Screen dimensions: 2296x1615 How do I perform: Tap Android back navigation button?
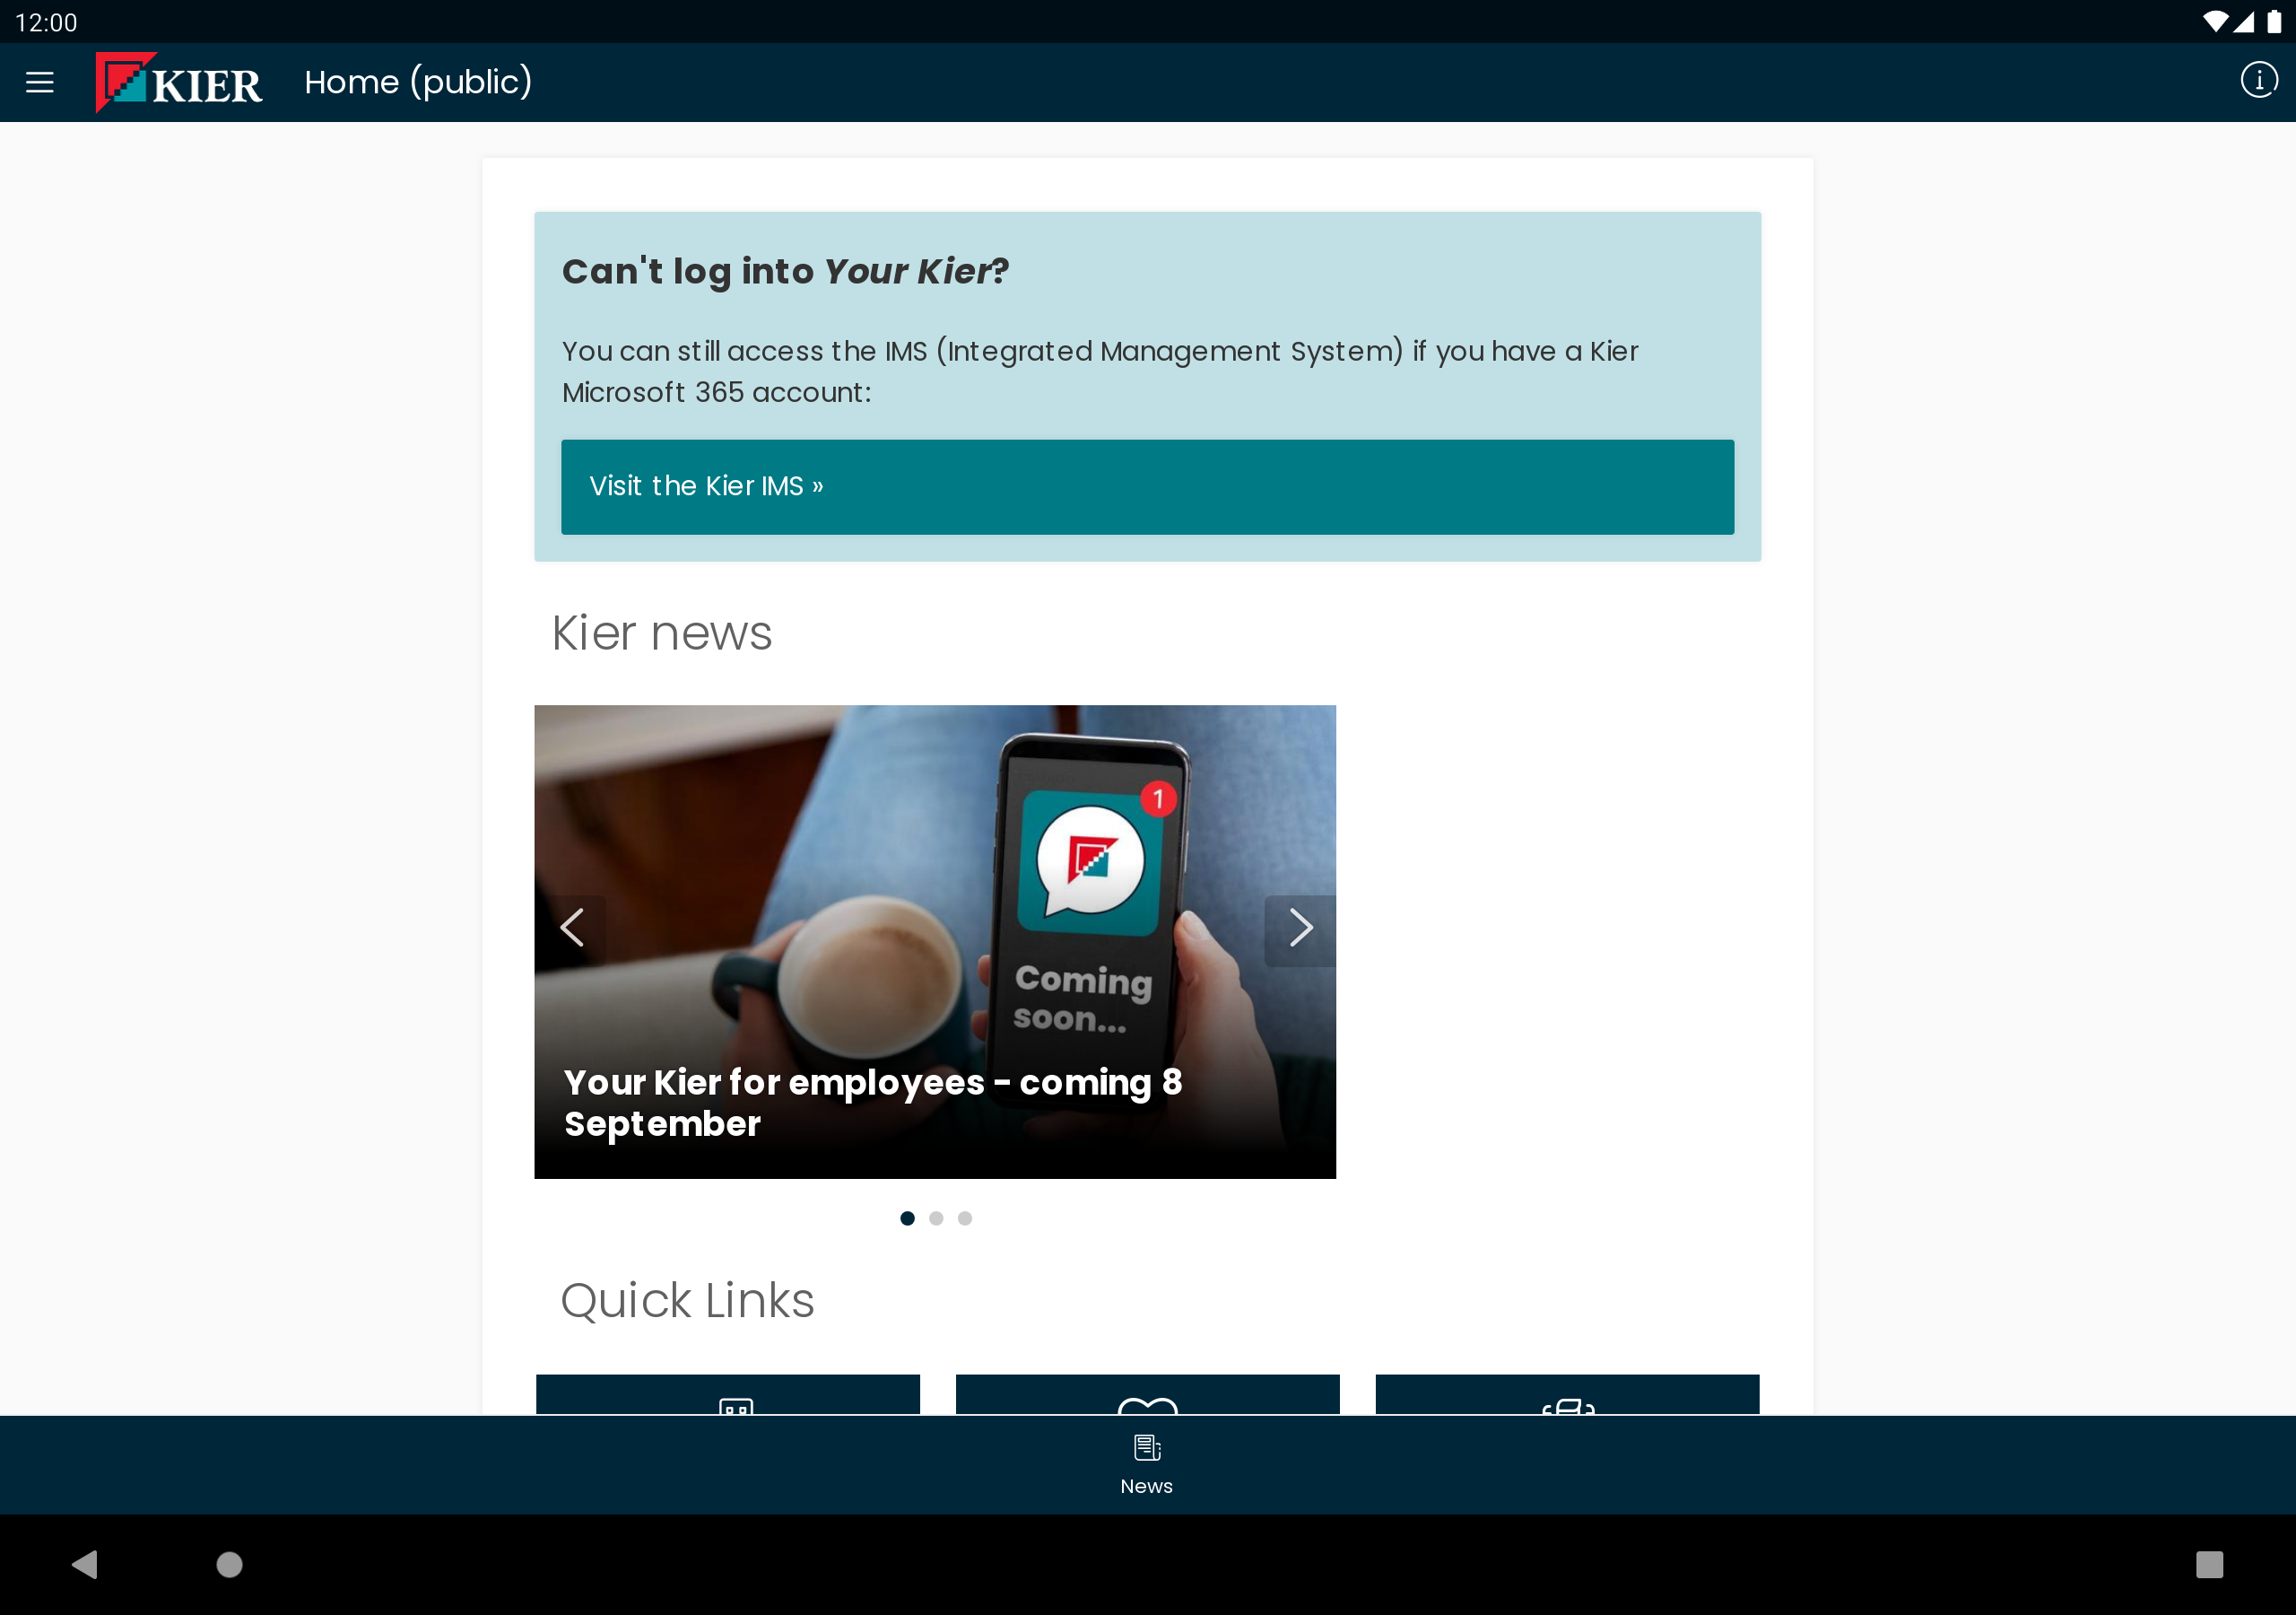click(85, 1564)
